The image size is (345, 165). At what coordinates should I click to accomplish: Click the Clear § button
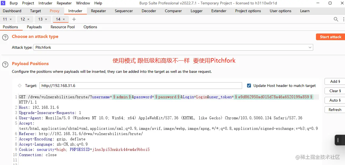[335, 91]
